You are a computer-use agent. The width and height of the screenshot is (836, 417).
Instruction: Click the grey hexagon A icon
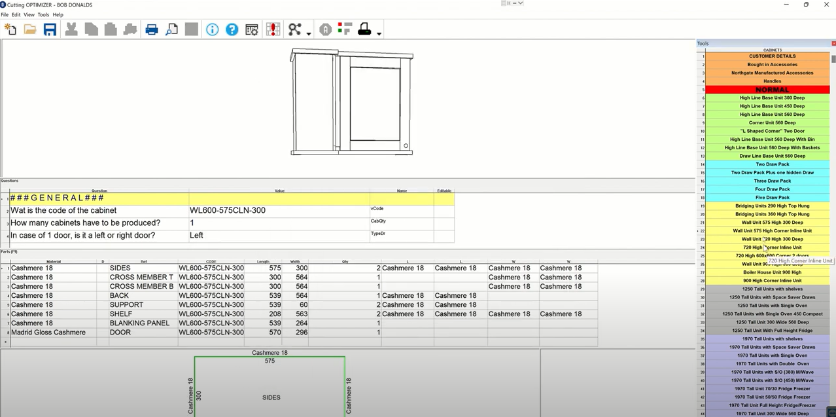(x=325, y=29)
